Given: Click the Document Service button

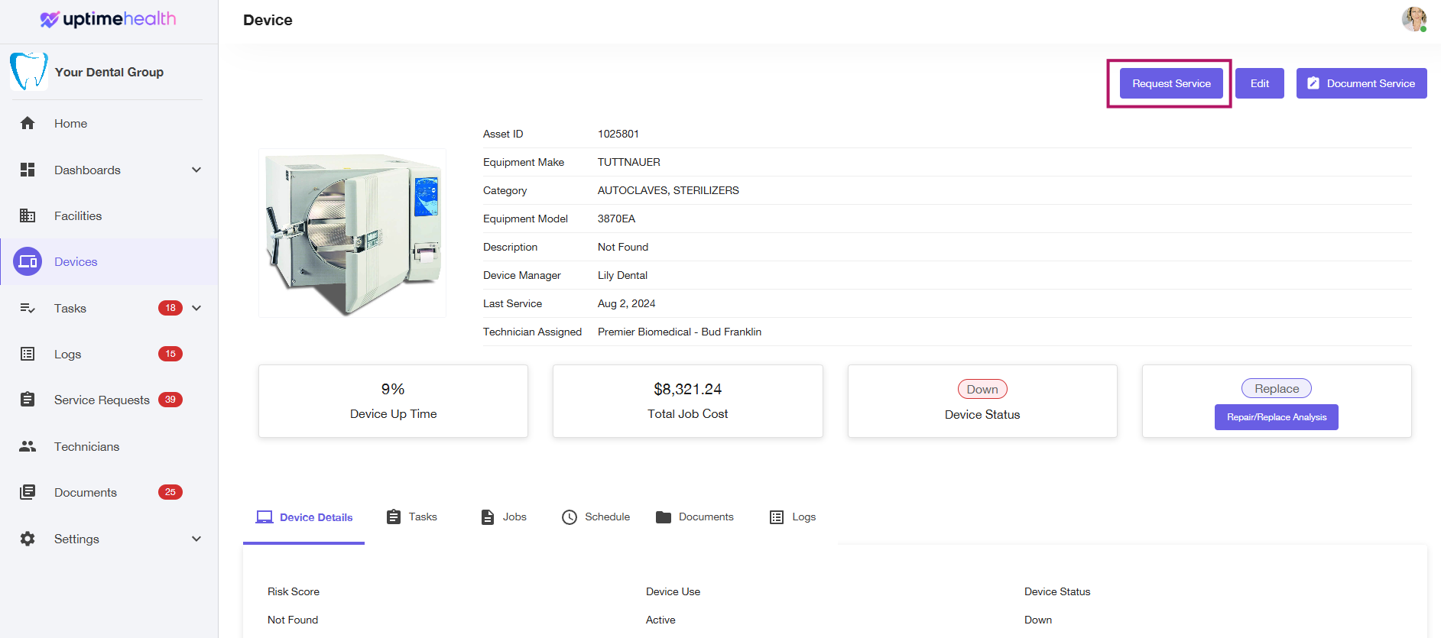Looking at the screenshot, I should pos(1361,83).
